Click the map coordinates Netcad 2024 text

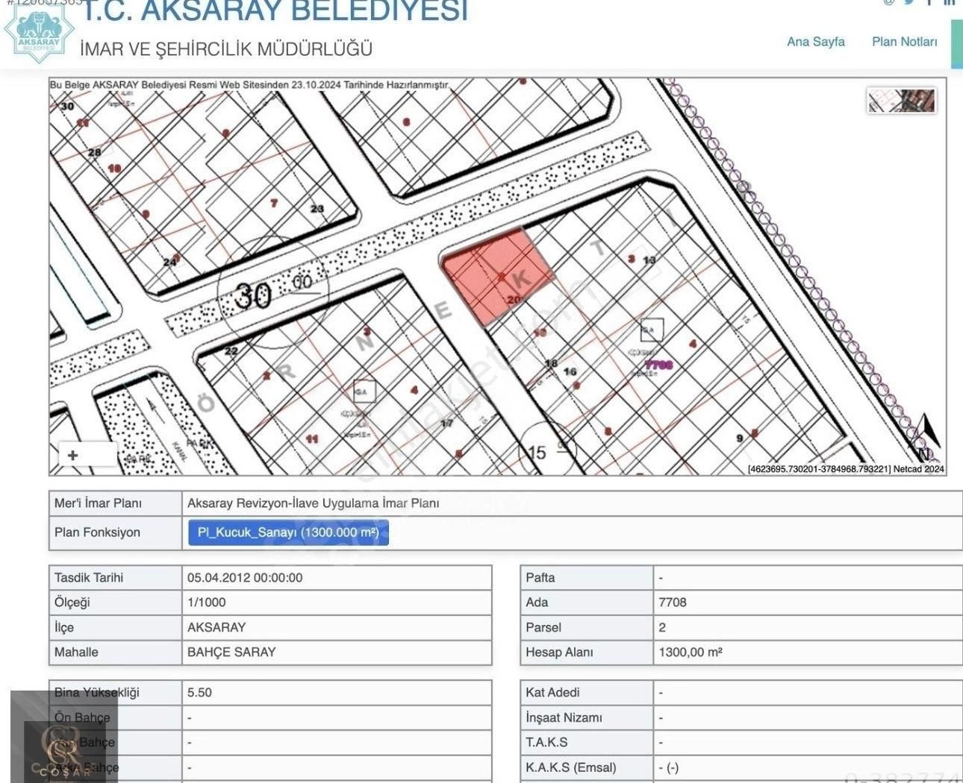click(846, 469)
